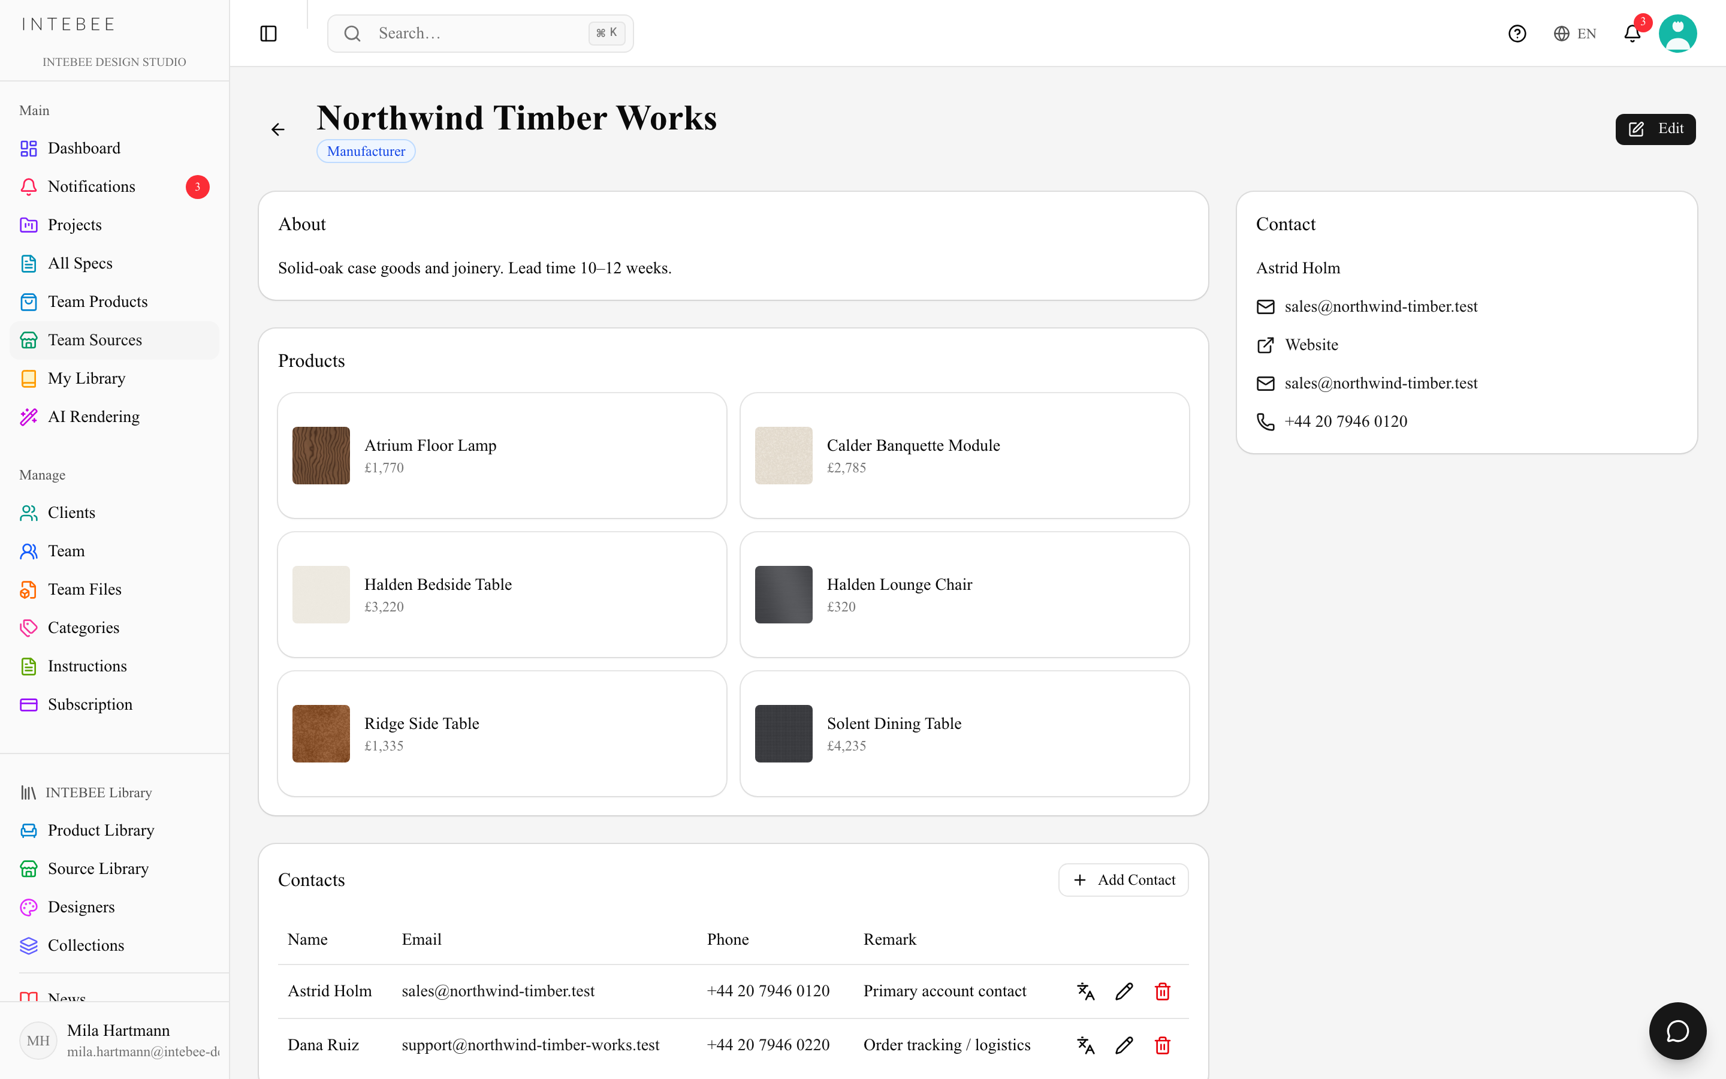Viewport: 1726px width, 1079px height.
Task: Click the search magnifier icon
Action: [352, 34]
